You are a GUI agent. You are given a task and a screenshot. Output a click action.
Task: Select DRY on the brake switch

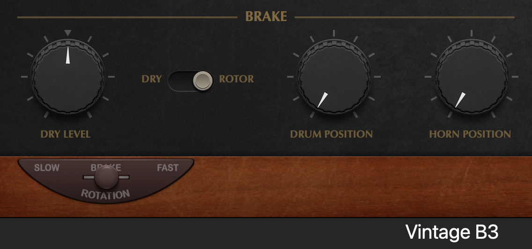tap(151, 79)
